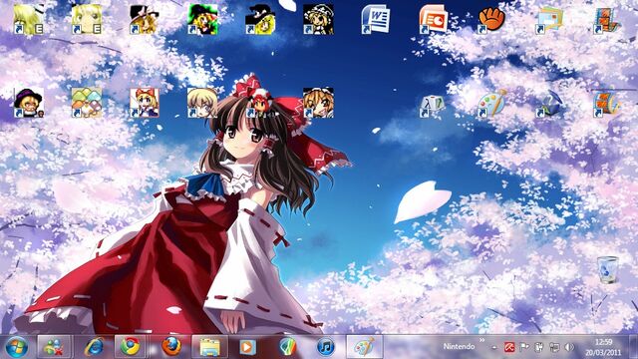Expand the Nintendo toolbar double chevron
The image size is (638, 359).
point(482,340)
